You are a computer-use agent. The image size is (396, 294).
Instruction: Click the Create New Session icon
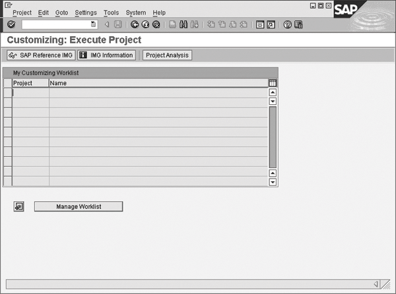coord(260,24)
